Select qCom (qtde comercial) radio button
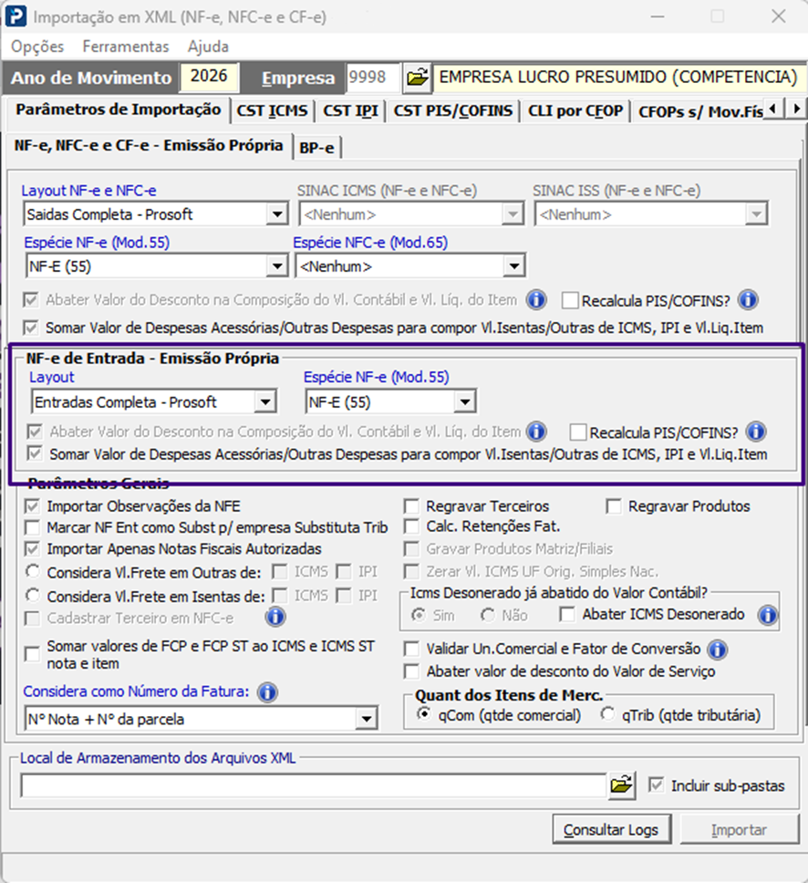This screenshot has width=808, height=883. (x=423, y=714)
